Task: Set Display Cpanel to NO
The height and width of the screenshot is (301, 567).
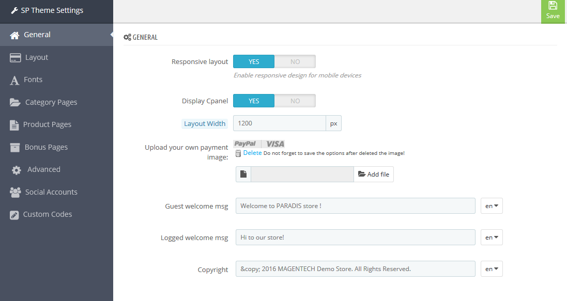Action: (x=295, y=101)
